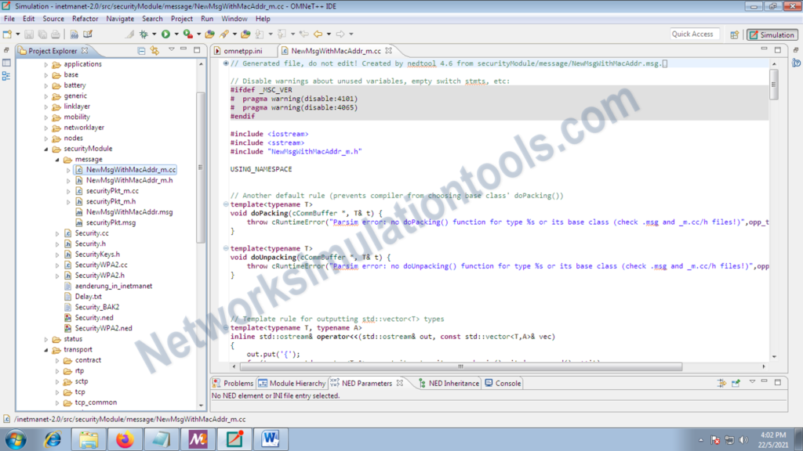Screen dimensions: 803x451
Task: Launch Firefox from the taskbar
Action: tap(125, 439)
